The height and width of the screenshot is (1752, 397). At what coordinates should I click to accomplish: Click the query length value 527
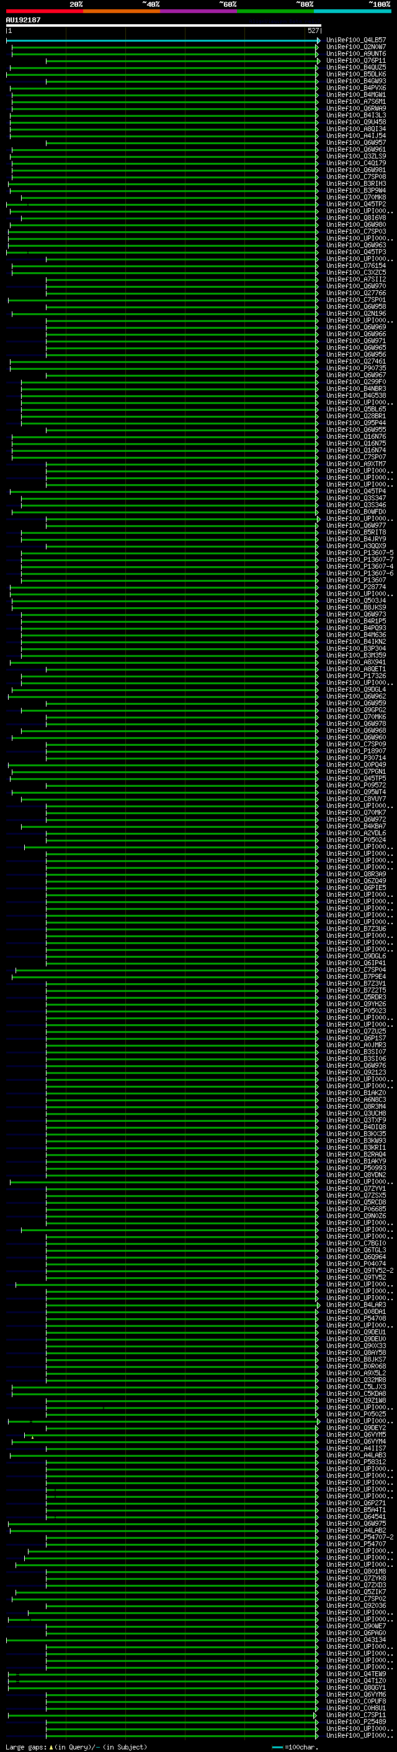pos(313,30)
